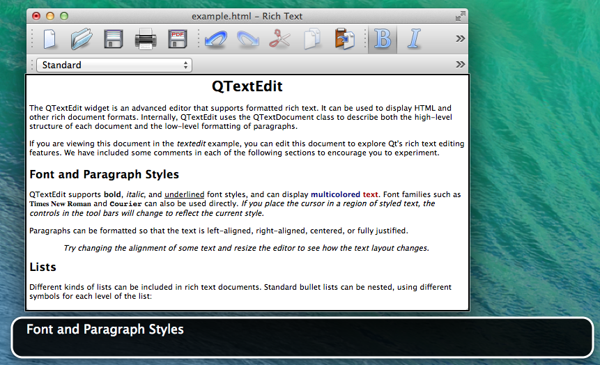Copy selection with the copy pages icon

(x=311, y=39)
